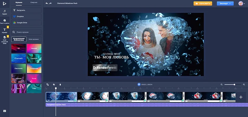Viewport: 248px width, 117px height.
Task: Switch to the Озвучка tab
Action: pyautogui.click(x=34, y=2)
